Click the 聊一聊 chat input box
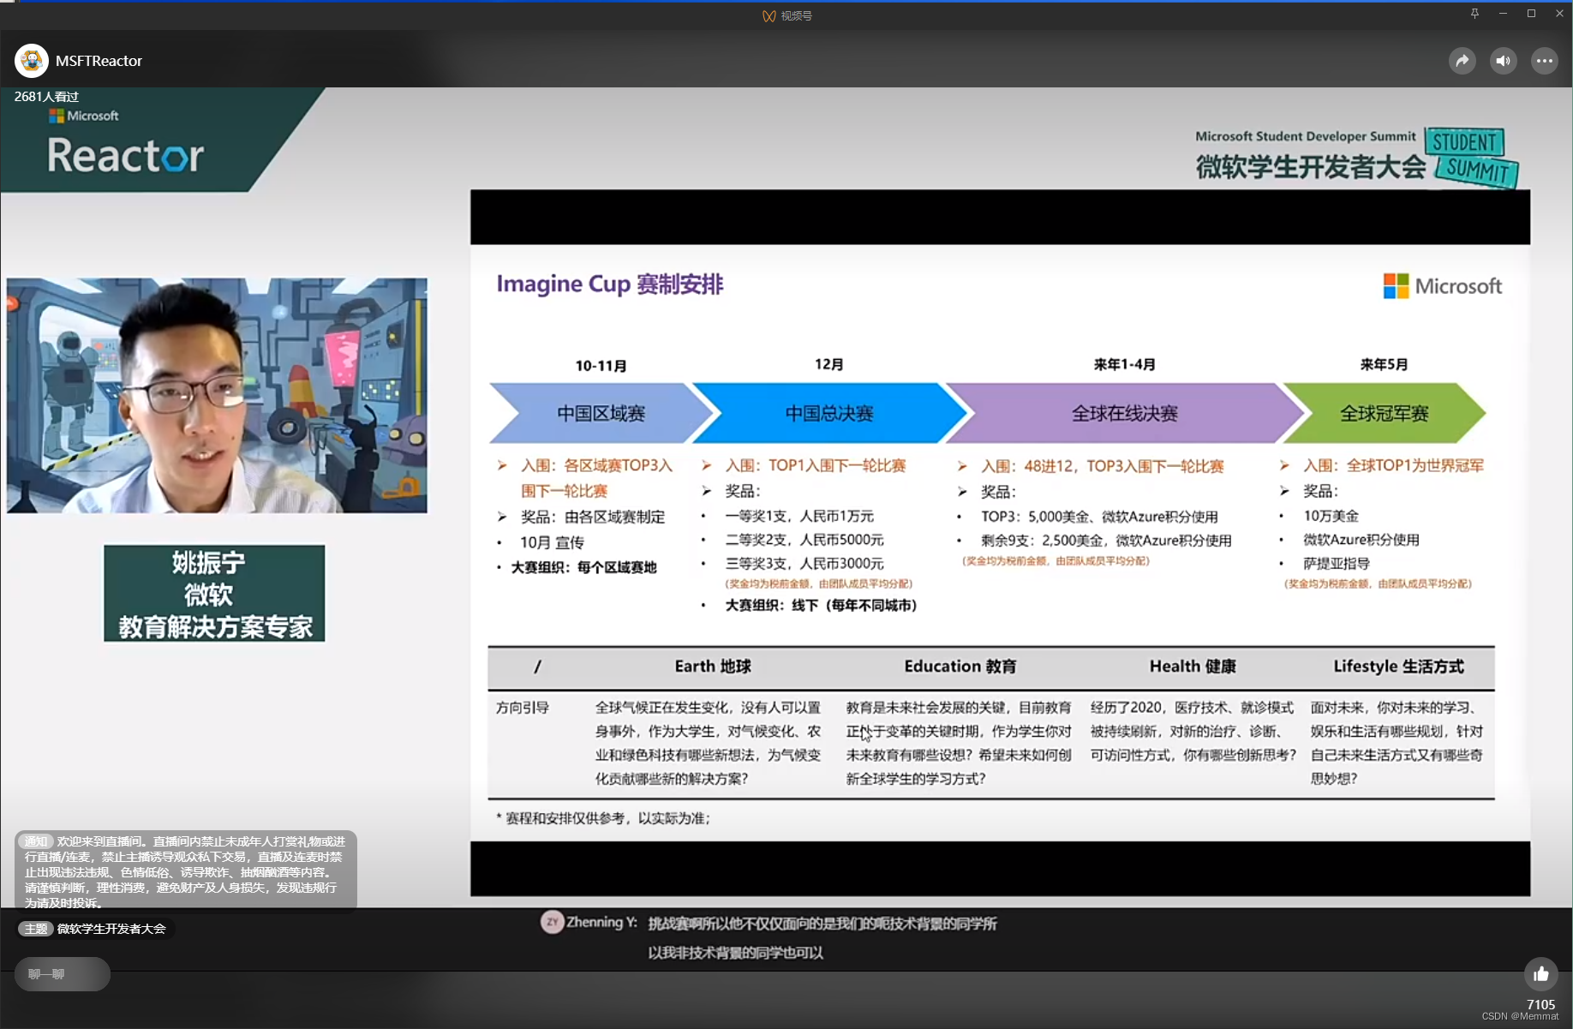This screenshot has width=1573, height=1029. tap(63, 974)
